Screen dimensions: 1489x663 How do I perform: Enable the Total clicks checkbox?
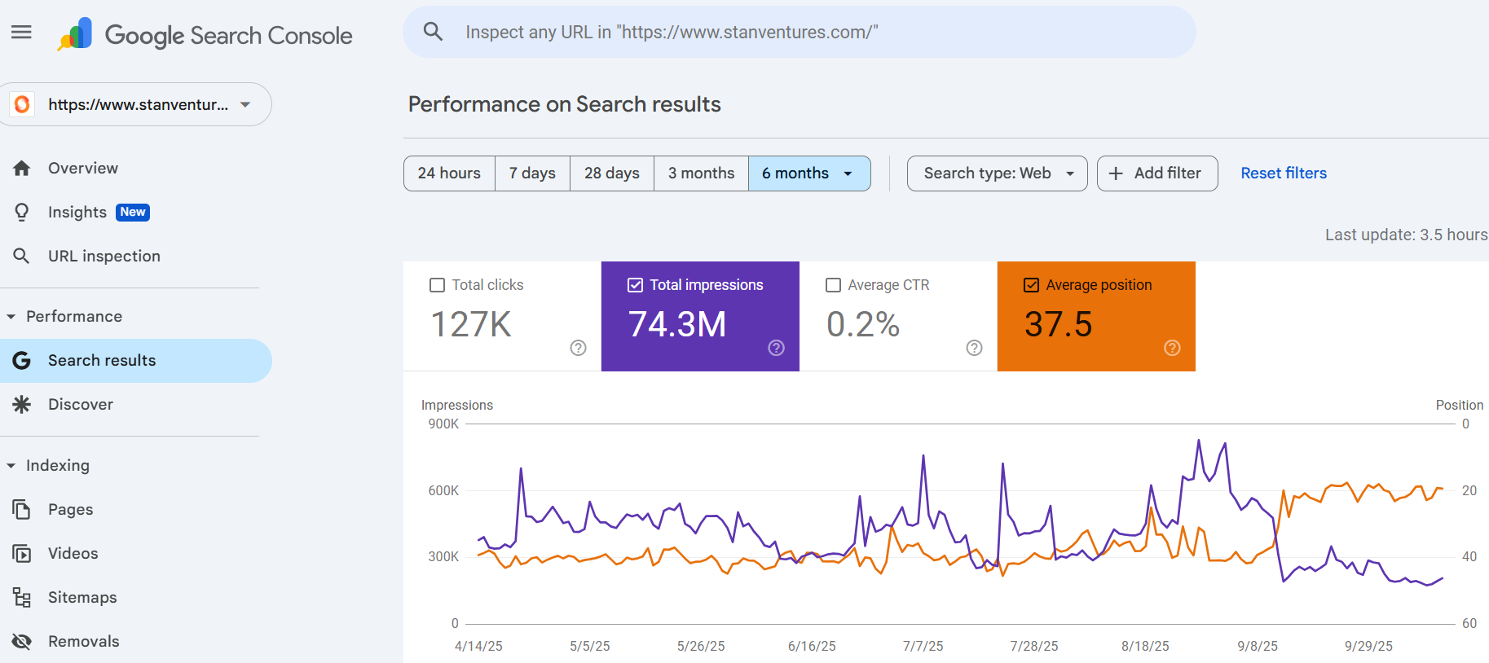pyautogui.click(x=438, y=285)
